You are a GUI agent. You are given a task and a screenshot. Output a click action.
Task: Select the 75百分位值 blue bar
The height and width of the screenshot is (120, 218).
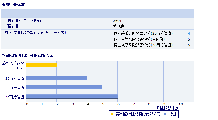pyautogui.click(x=72, y=96)
